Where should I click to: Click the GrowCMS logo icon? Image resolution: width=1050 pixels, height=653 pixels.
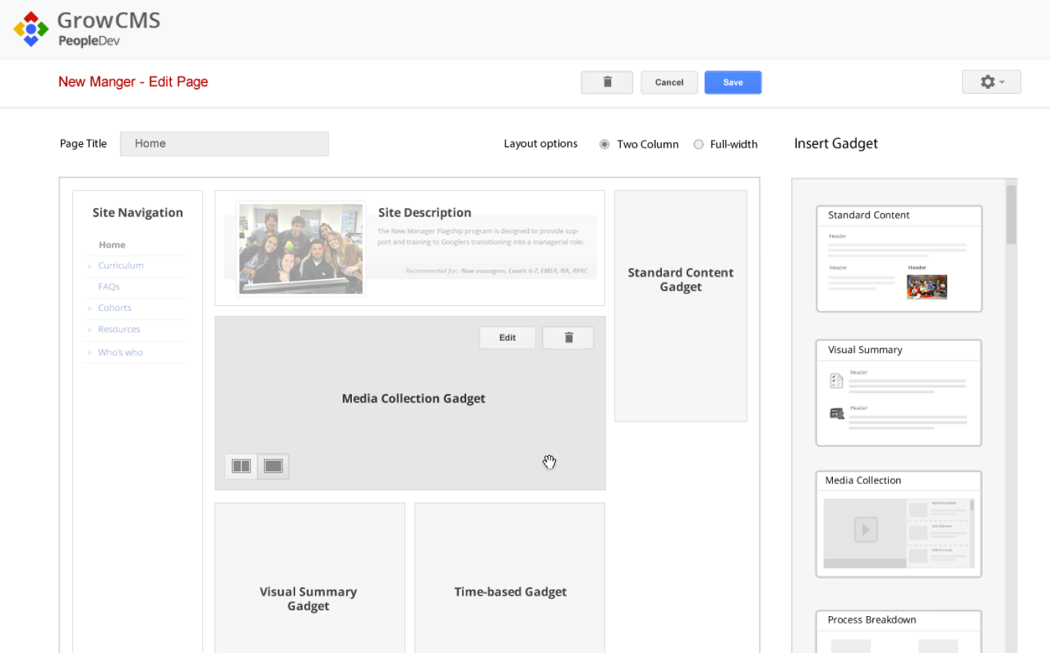(31, 29)
